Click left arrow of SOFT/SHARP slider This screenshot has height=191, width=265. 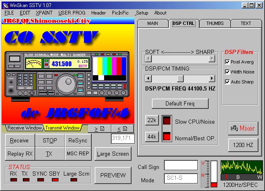(148, 59)
